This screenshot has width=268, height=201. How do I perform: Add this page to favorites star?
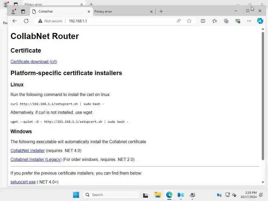189,21
